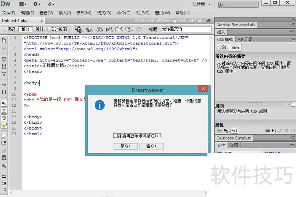Open the multiscreen preview icon in document toolbar

pyautogui.click(x=79, y=29)
